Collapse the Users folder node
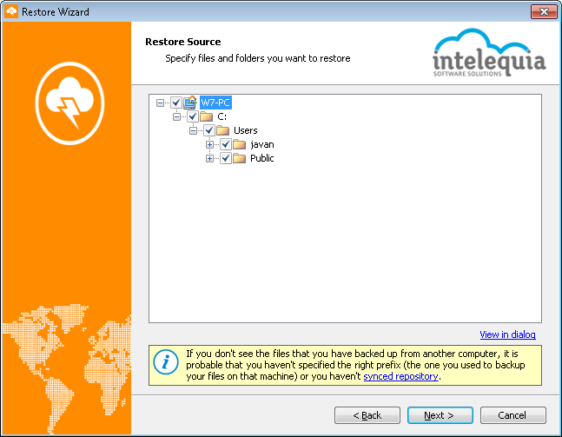 tap(193, 130)
